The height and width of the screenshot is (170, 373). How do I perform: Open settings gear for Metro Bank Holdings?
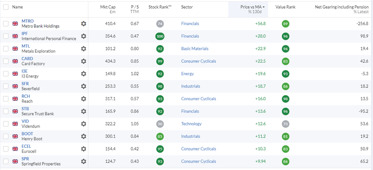(x=83, y=23)
